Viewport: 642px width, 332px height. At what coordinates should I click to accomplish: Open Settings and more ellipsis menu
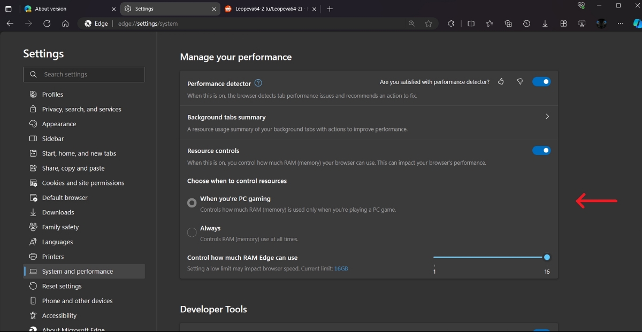tap(620, 24)
